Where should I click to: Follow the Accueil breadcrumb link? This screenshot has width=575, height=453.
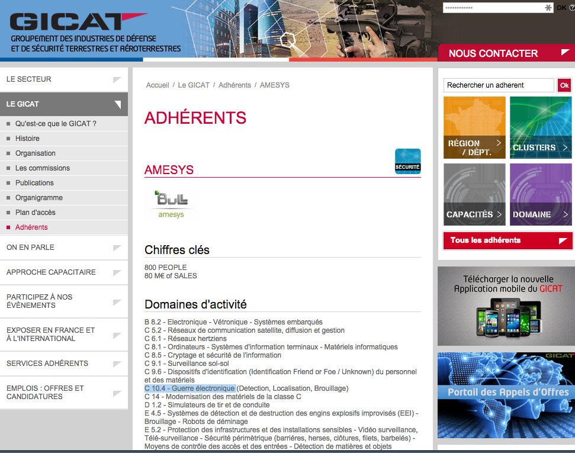(158, 85)
